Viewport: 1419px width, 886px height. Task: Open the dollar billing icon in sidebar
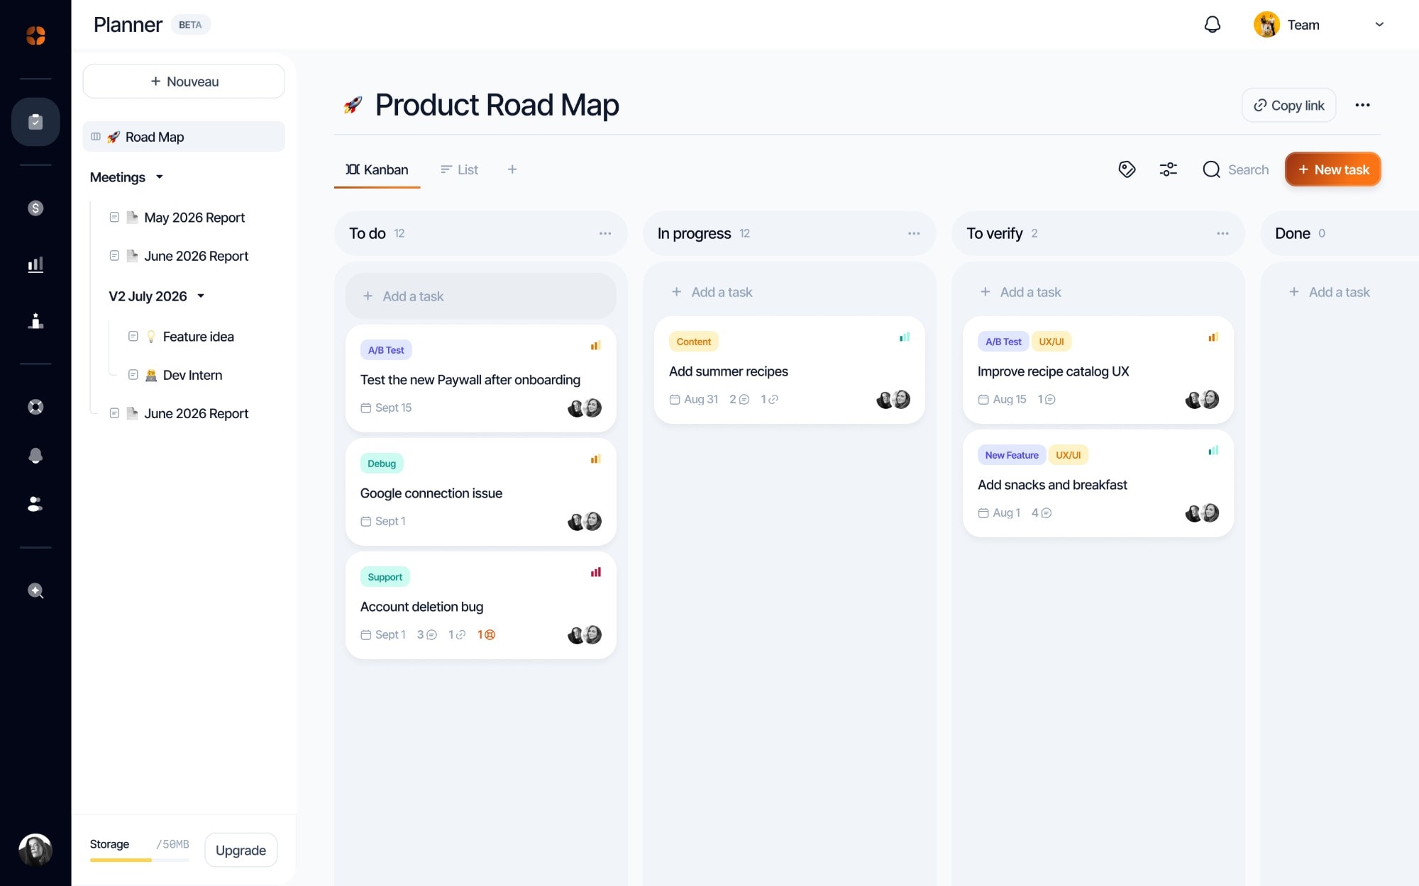tap(35, 208)
